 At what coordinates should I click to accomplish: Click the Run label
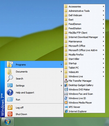[x=18, y=99]
